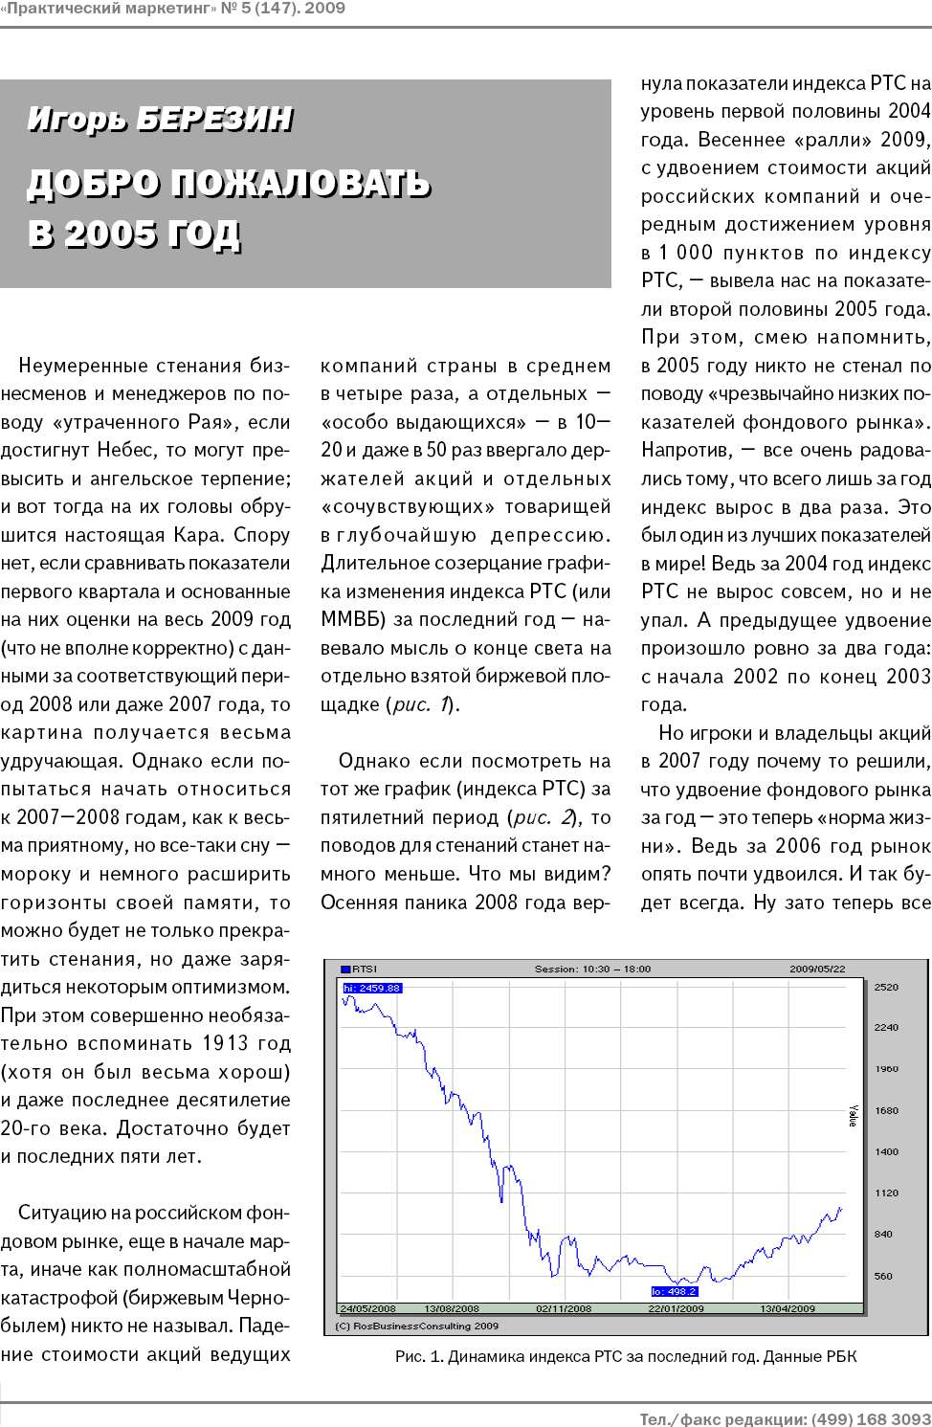Click the vertical Value axis title
The width and height of the screenshot is (932, 1427).
(x=853, y=1116)
